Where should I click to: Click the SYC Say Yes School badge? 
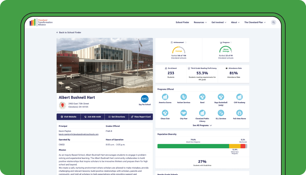(145, 99)
